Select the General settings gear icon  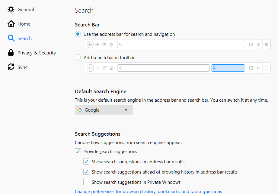(x=11, y=9)
